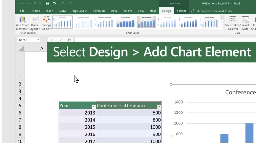The image size is (257, 144).
Task: Switch to the Review tab
Action: [x=127, y=11]
